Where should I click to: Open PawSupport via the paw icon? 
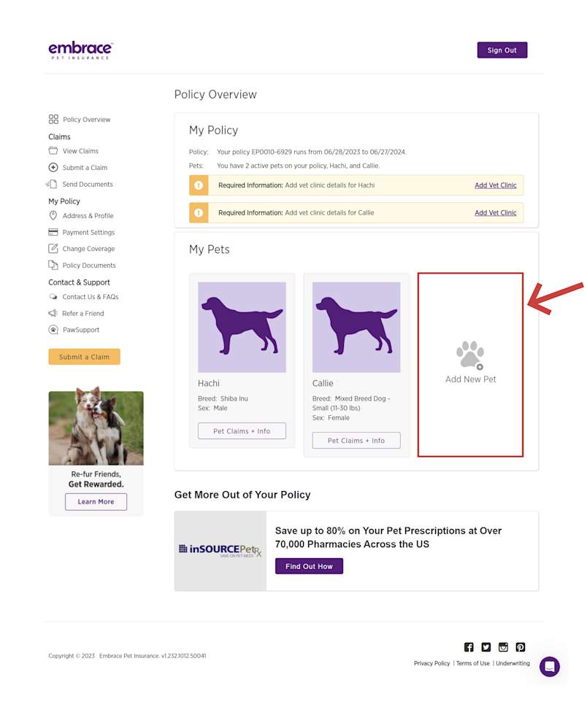(54, 329)
